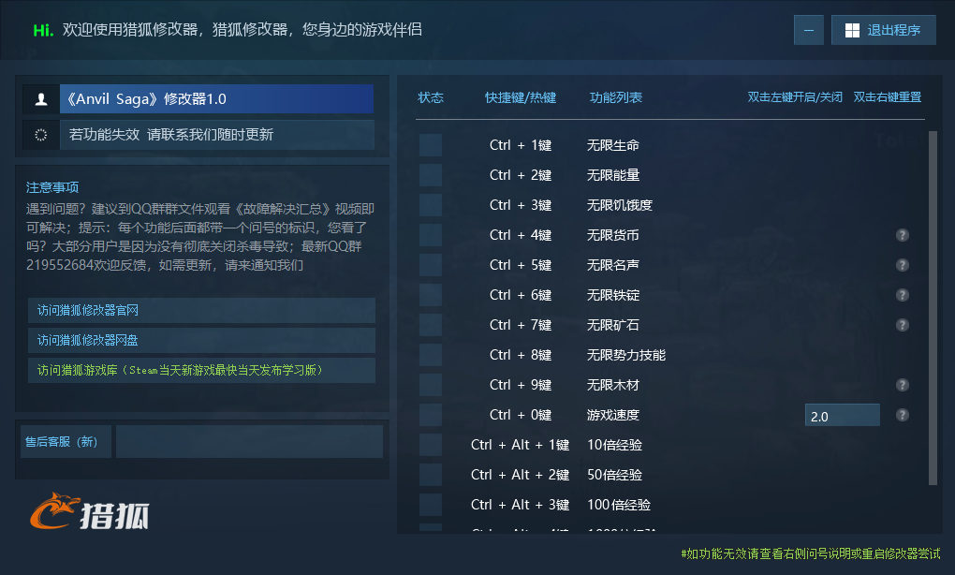Screen dimensions: 955x575
Task: Click the game speed value field 2.0
Action: [x=843, y=416]
